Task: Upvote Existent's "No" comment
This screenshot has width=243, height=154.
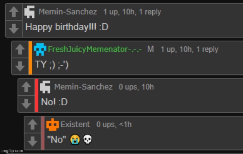Action: [33, 124]
